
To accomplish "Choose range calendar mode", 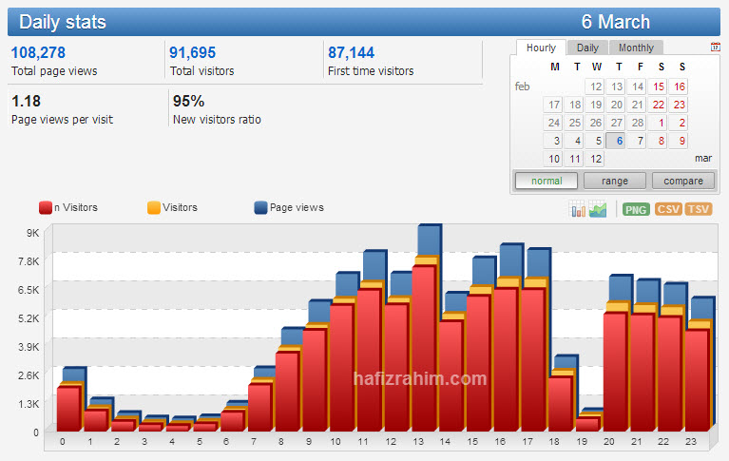I will [x=615, y=181].
